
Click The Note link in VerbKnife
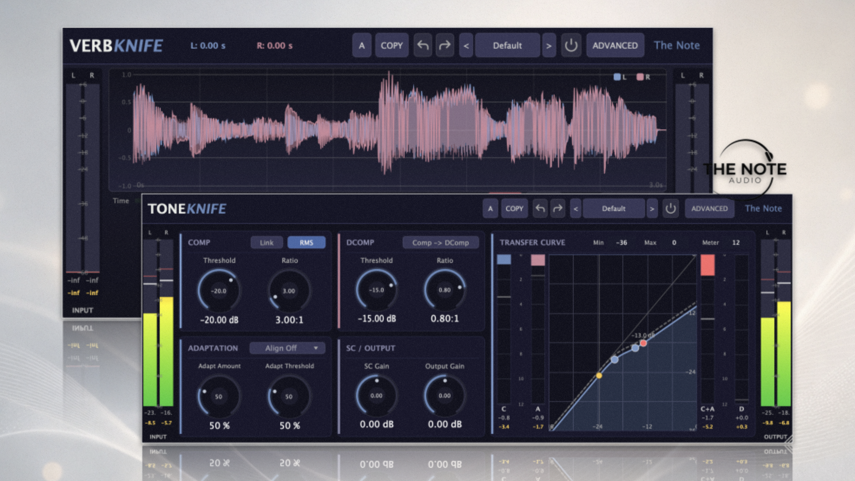coord(676,45)
